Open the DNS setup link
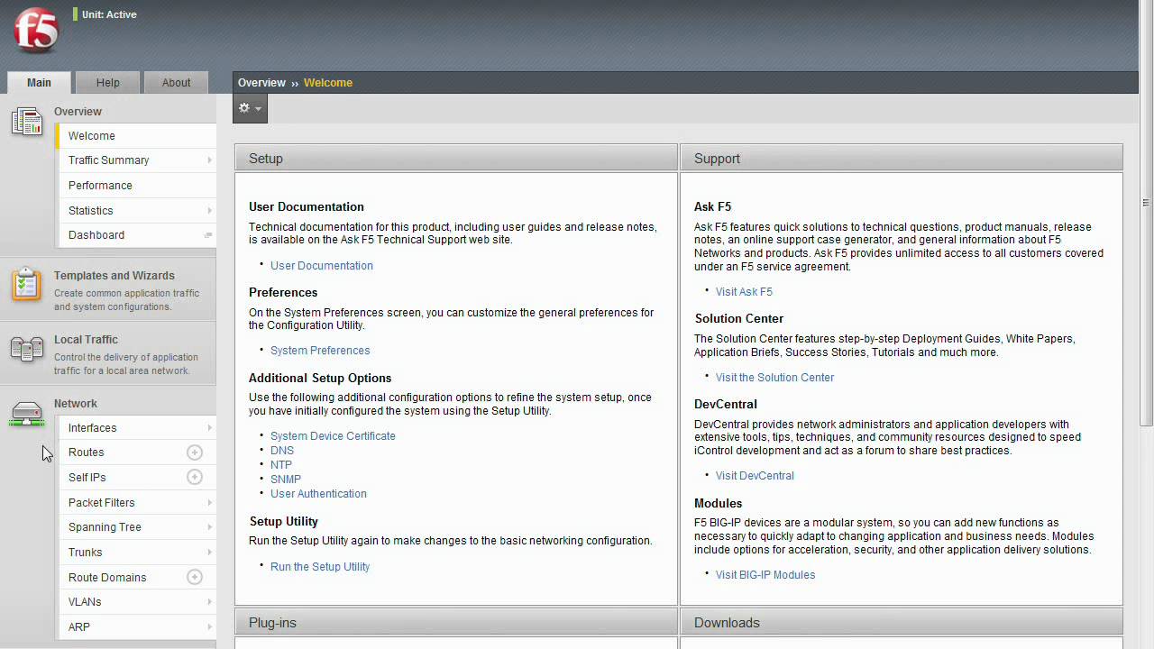The width and height of the screenshot is (1154, 649). coord(282,451)
